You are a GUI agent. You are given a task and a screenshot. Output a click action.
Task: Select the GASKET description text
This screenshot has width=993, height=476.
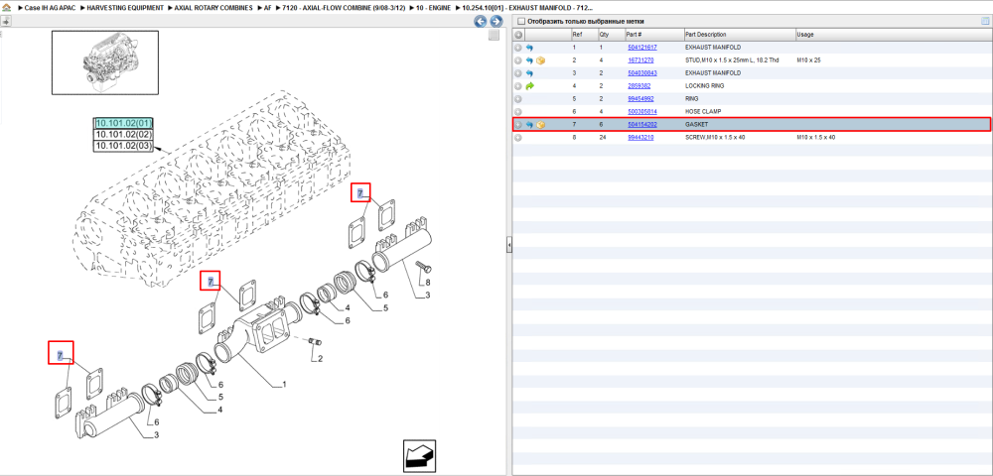(x=697, y=125)
